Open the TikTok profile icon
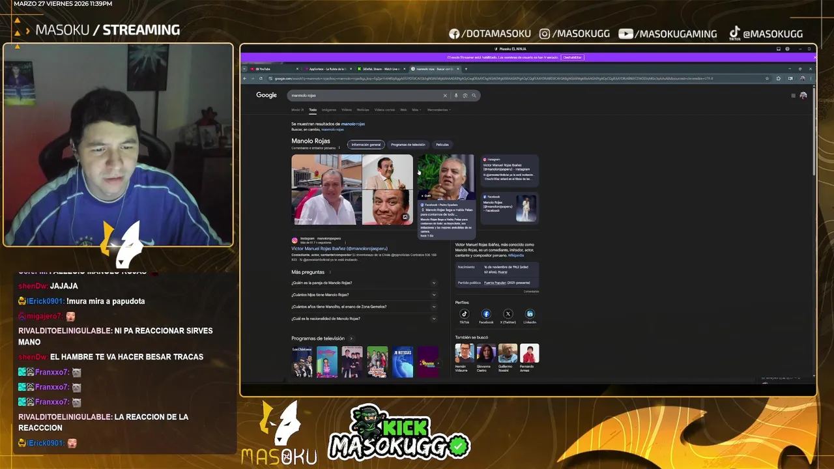Image resolution: width=834 pixels, height=469 pixels. coord(465,314)
